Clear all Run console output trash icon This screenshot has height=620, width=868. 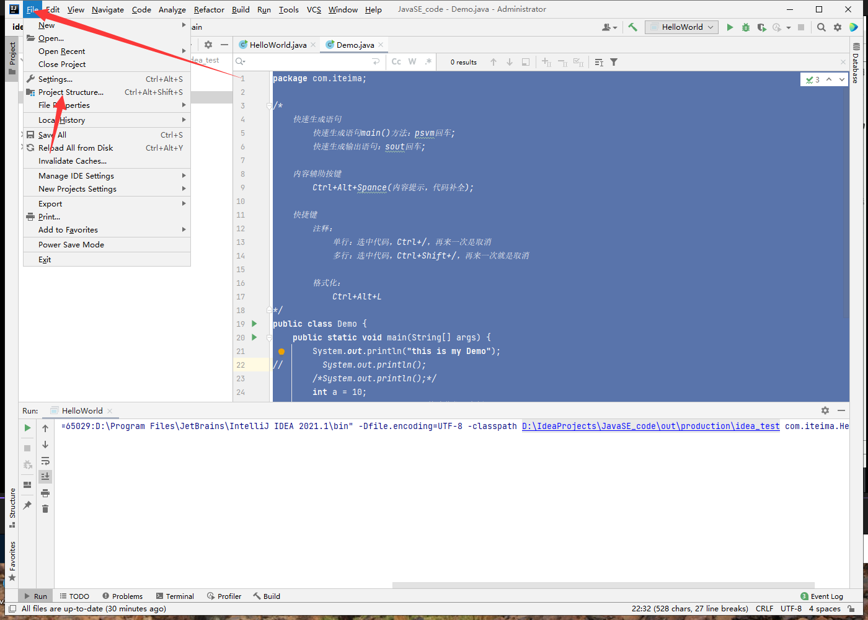tap(45, 508)
